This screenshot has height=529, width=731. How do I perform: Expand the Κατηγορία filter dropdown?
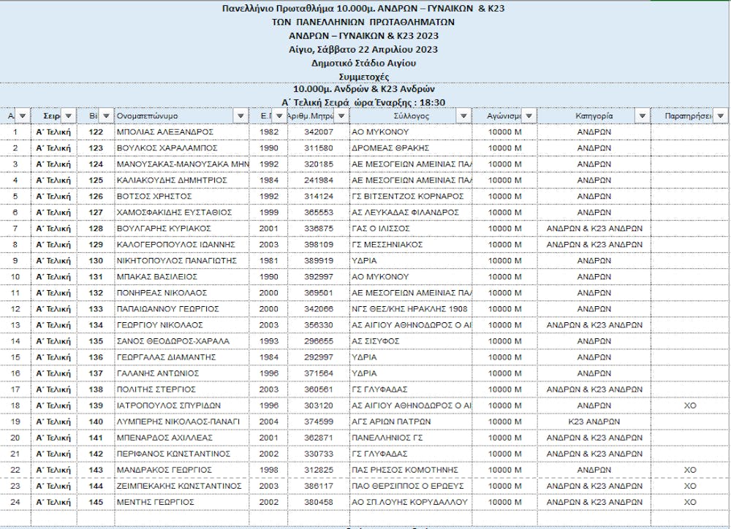641,116
